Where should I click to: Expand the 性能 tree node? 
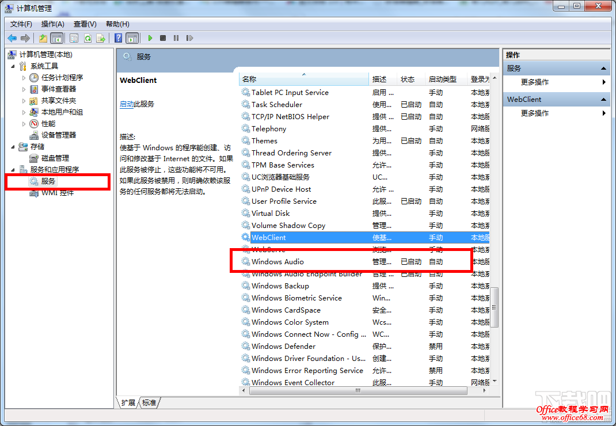(x=24, y=124)
